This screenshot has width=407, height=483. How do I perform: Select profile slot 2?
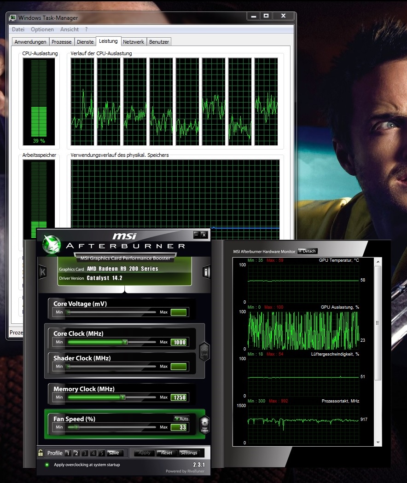coord(76,453)
